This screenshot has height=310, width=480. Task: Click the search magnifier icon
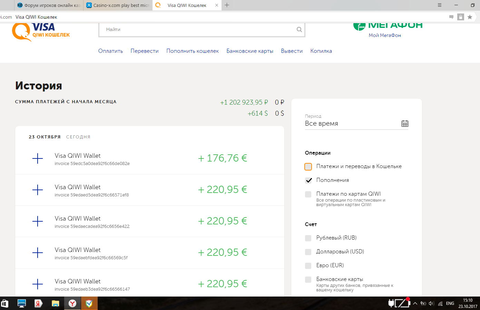click(299, 30)
